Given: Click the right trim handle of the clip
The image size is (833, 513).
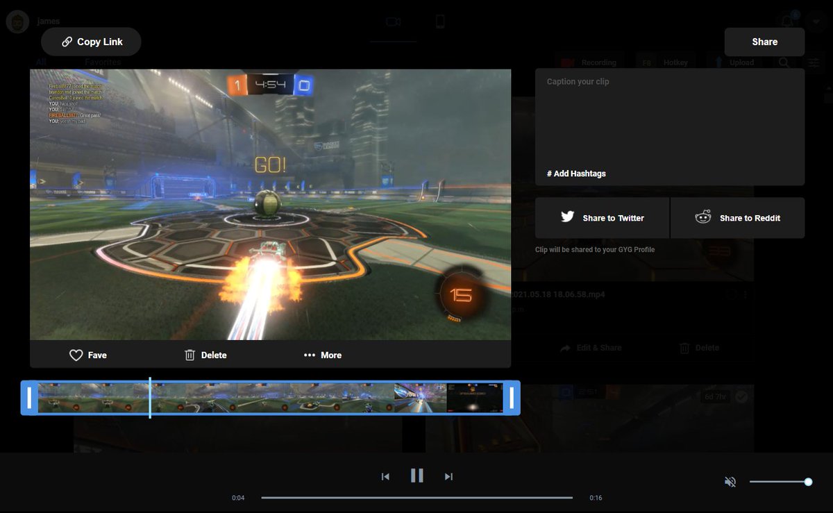Looking at the screenshot, I should (512, 398).
